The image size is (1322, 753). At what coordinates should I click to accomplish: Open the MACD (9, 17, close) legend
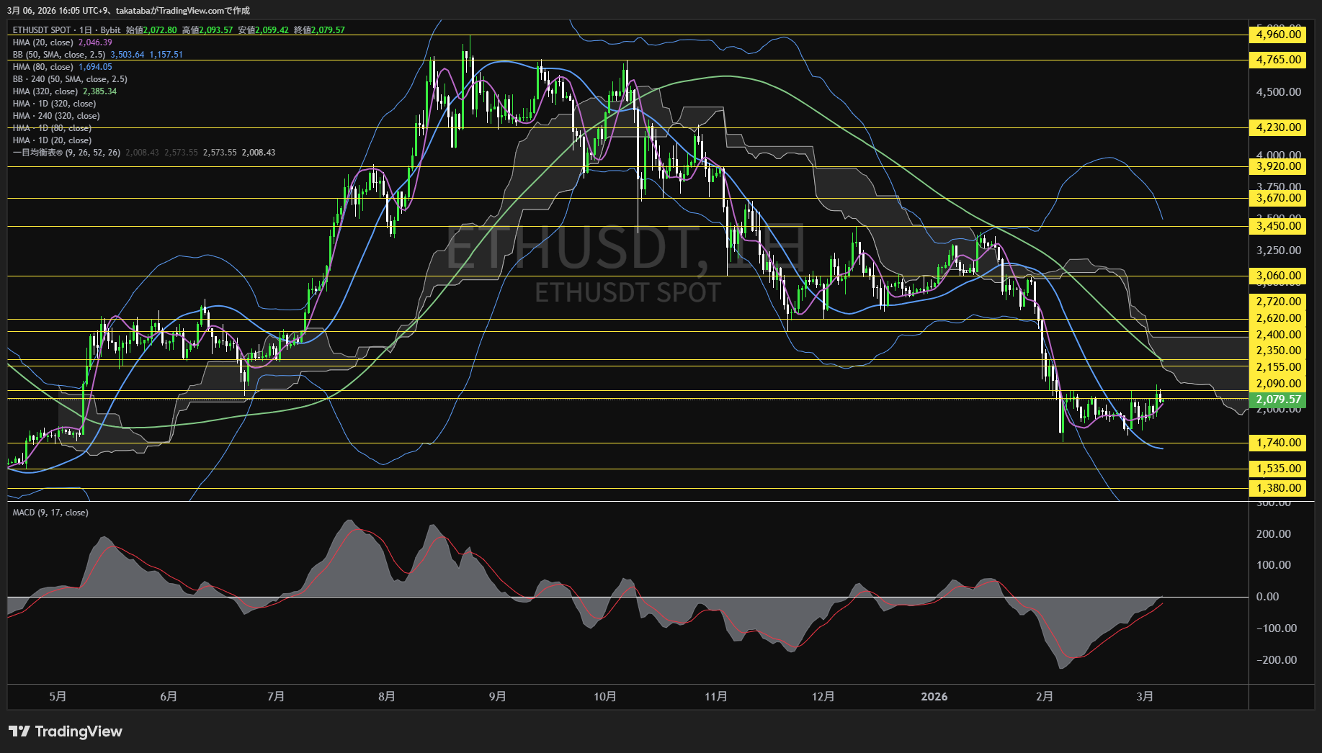(50, 513)
